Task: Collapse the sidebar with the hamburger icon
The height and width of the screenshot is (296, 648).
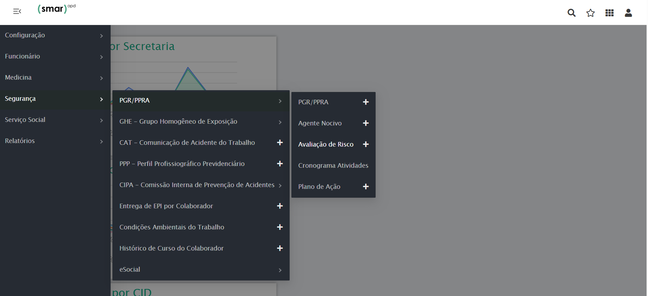Action: 17,12
